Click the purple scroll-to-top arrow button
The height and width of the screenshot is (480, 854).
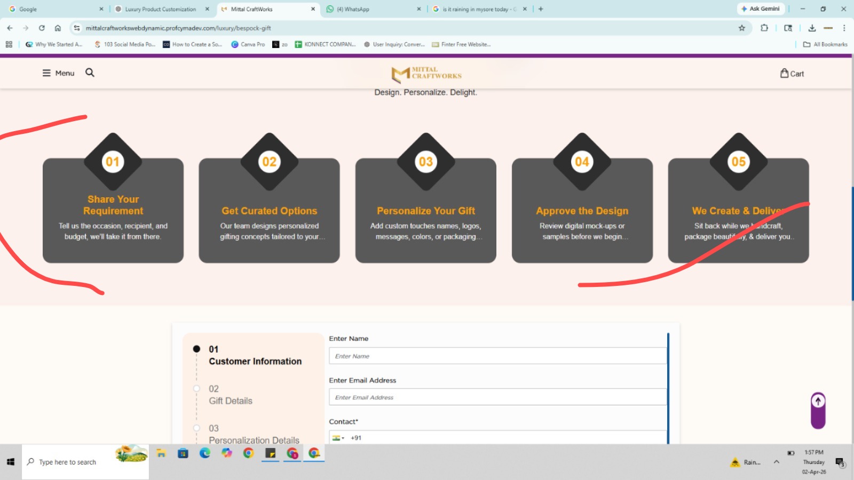pyautogui.click(x=818, y=402)
